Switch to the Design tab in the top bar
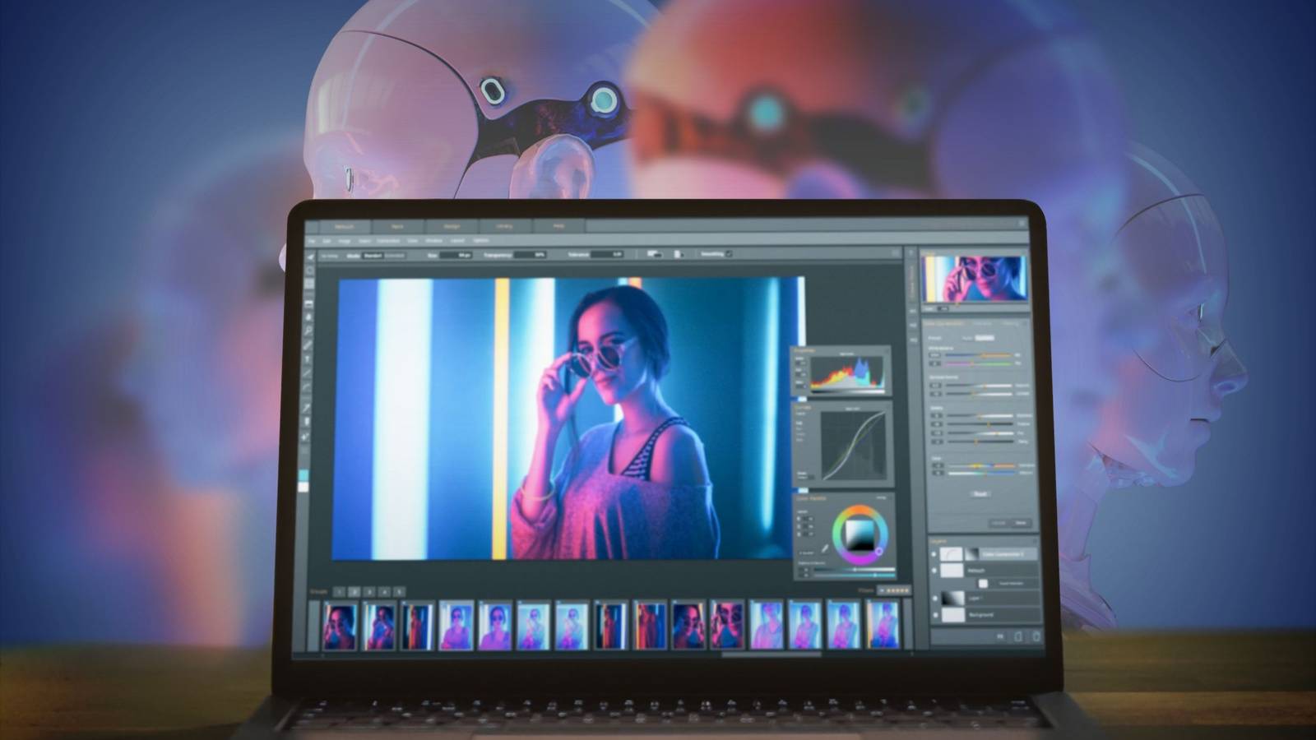The image size is (1316, 740). click(452, 226)
